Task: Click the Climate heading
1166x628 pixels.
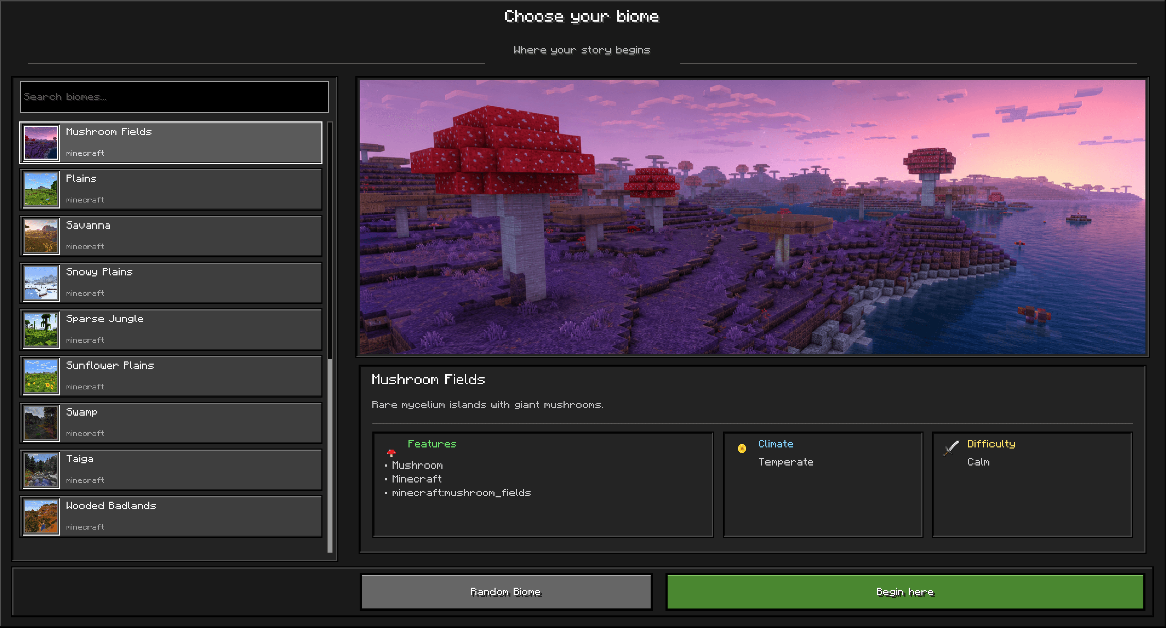Action: point(775,444)
